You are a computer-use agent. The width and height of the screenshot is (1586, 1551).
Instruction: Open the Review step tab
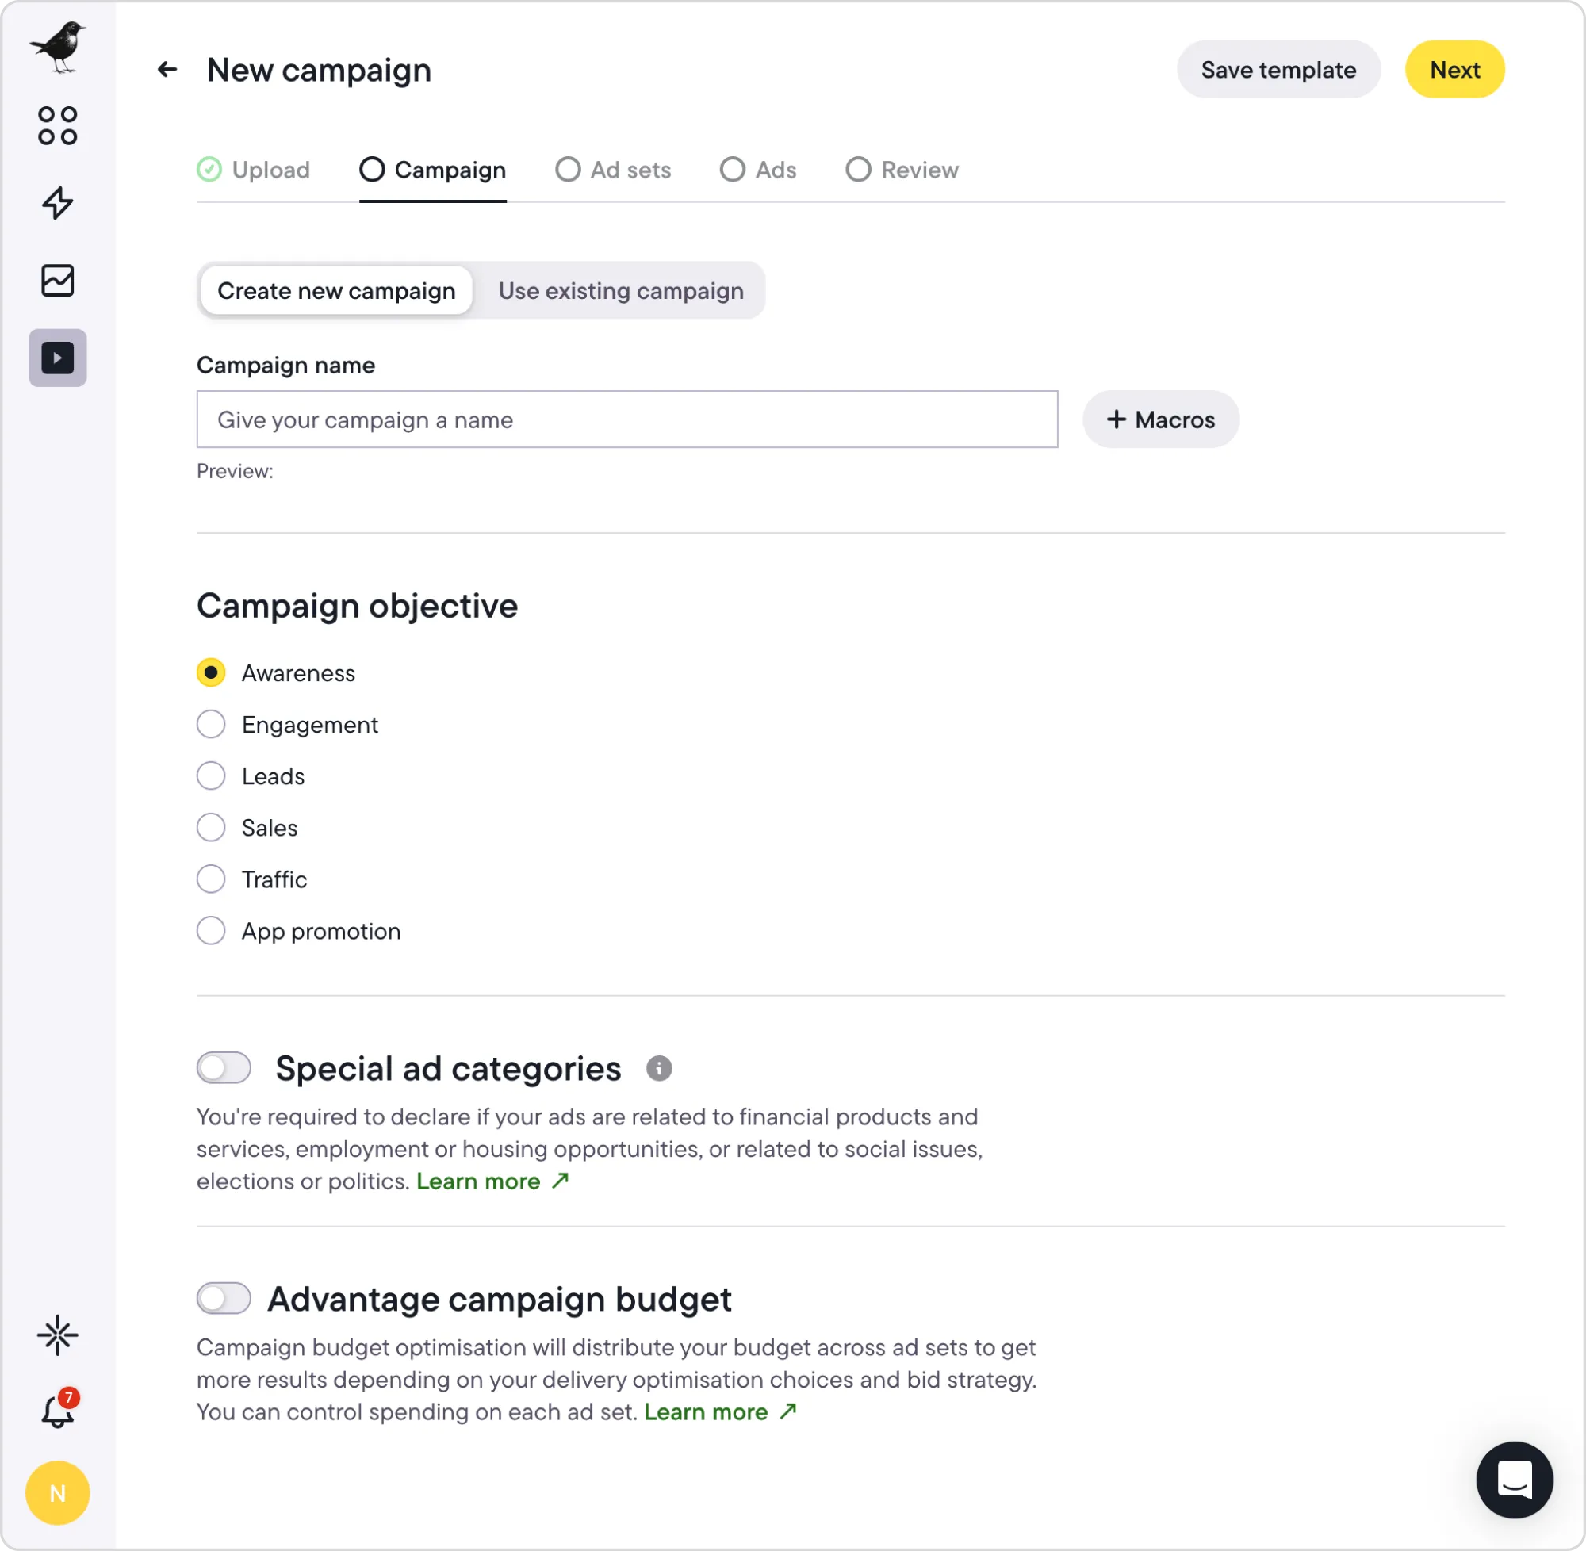coord(902,170)
